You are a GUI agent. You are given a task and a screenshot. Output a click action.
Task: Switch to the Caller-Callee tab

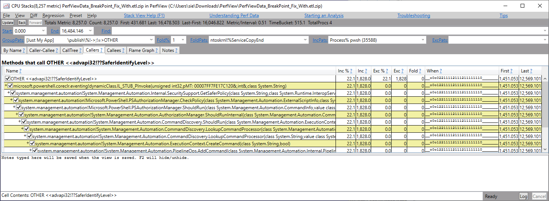pos(44,50)
